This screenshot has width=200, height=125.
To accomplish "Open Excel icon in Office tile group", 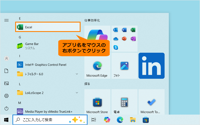I will click(133, 30).
